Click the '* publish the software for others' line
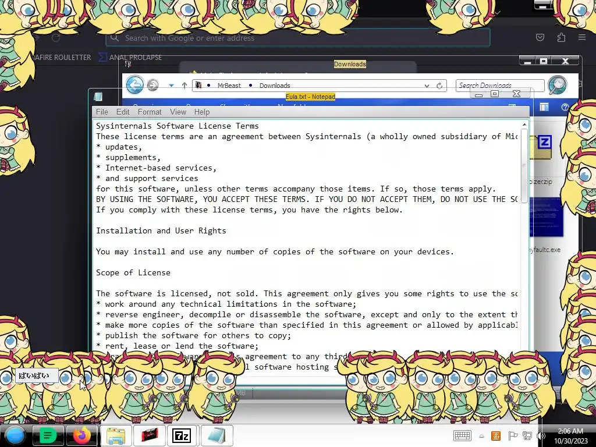Image resolution: width=596 pixels, height=447 pixels. coord(193,335)
